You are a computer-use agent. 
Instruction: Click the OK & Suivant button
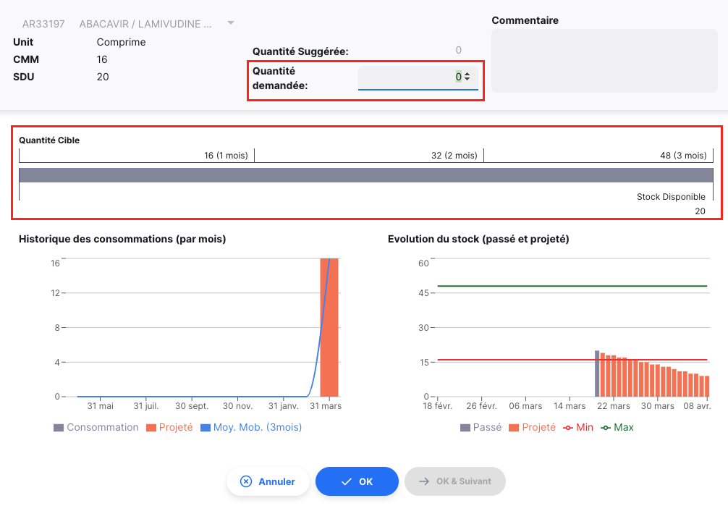point(455,481)
